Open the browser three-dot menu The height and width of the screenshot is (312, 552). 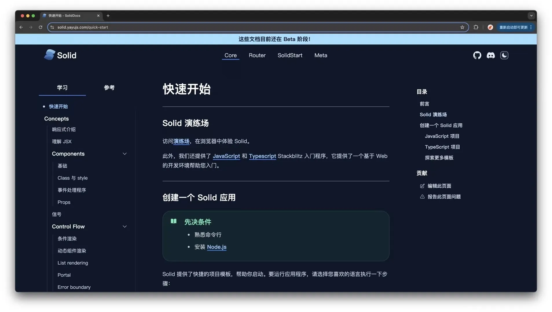click(531, 27)
